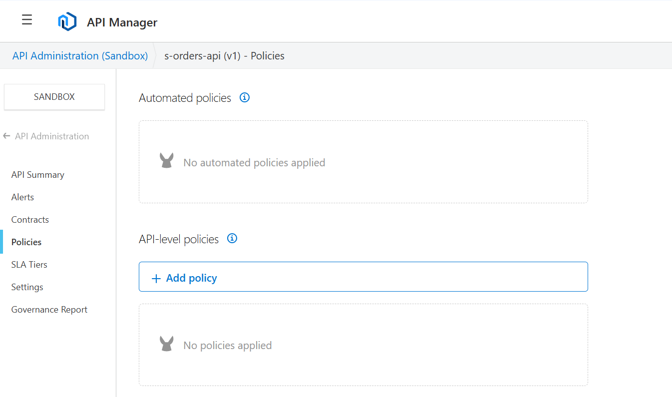This screenshot has height=397, width=672.
Task: Open the Alerts section
Action: click(22, 197)
